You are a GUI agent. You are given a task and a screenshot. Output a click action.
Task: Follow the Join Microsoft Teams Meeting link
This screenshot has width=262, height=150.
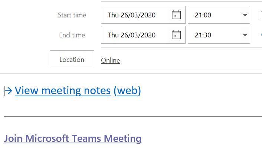[x=73, y=139]
